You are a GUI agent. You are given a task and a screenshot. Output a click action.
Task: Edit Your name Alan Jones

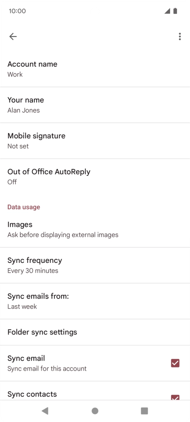(95, 105)
